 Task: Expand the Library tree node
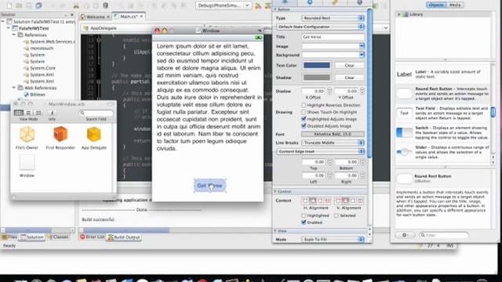(399, 15)
